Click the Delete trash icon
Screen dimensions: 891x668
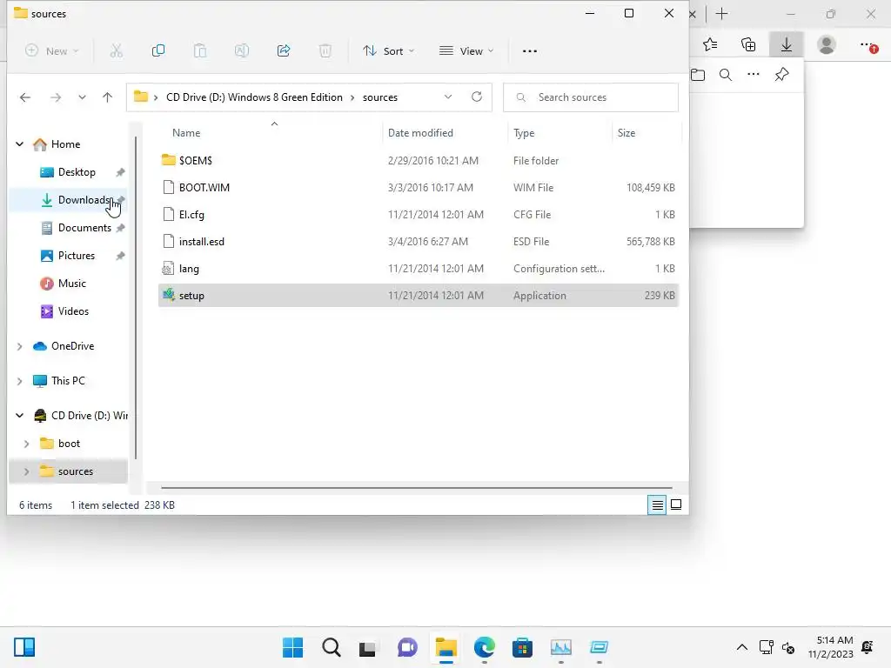pos(325,51)
